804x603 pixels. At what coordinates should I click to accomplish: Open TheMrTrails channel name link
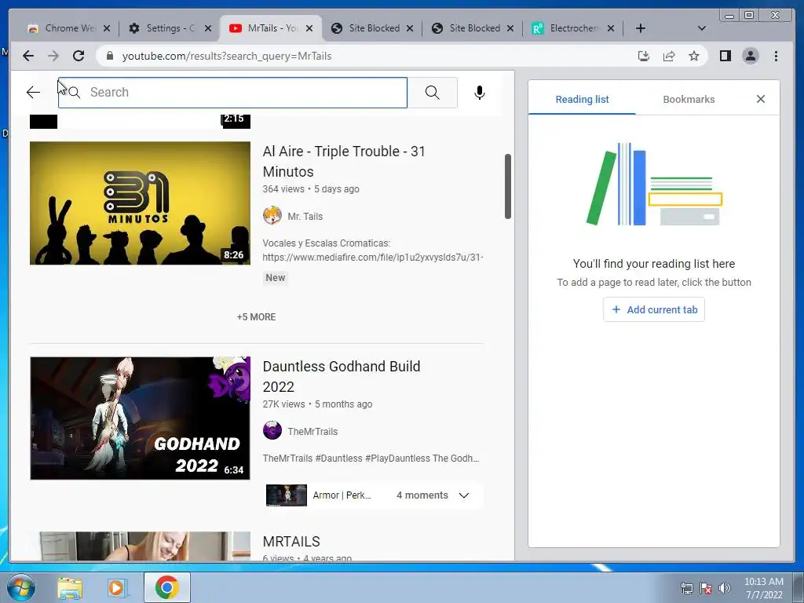pyautogui.click(x=312, y=431)
